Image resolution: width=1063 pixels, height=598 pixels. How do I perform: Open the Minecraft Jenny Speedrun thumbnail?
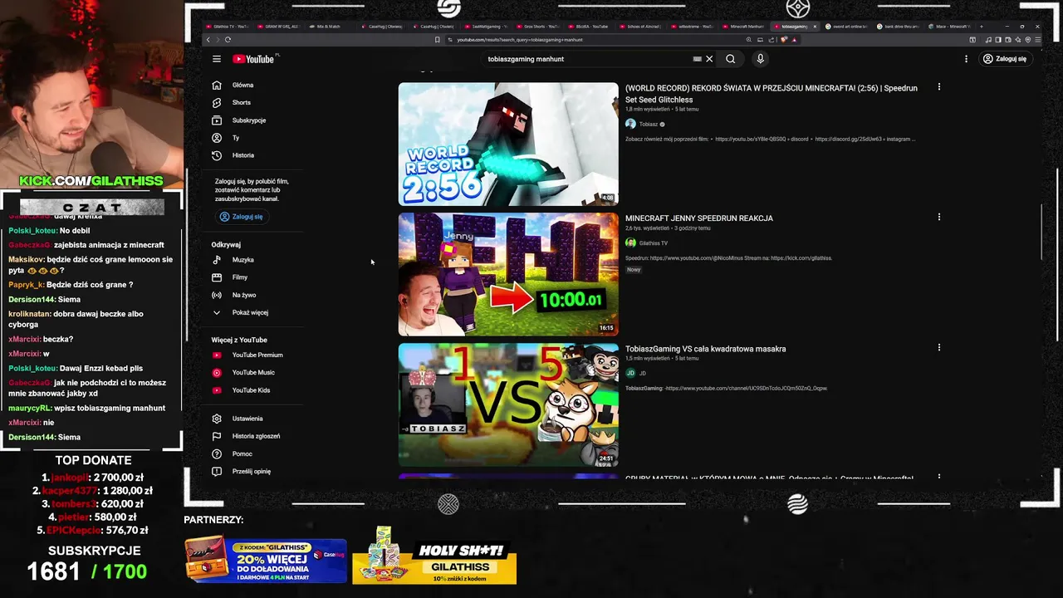point(508,274)
